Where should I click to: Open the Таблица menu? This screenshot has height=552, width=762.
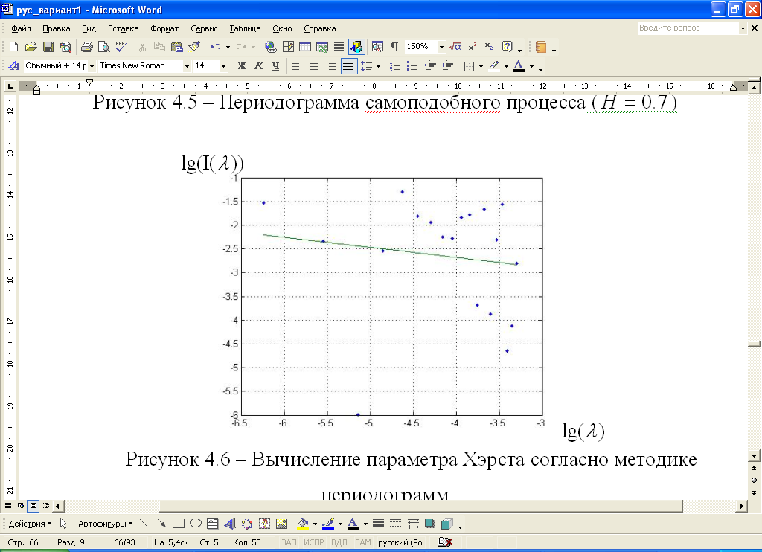[x=245, y=28]
